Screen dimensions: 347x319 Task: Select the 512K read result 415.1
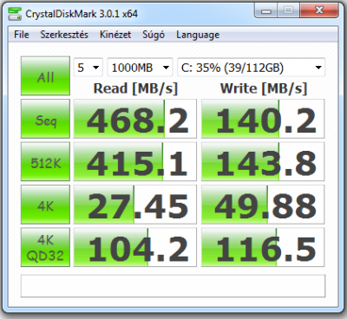click(x=135, y=161)
